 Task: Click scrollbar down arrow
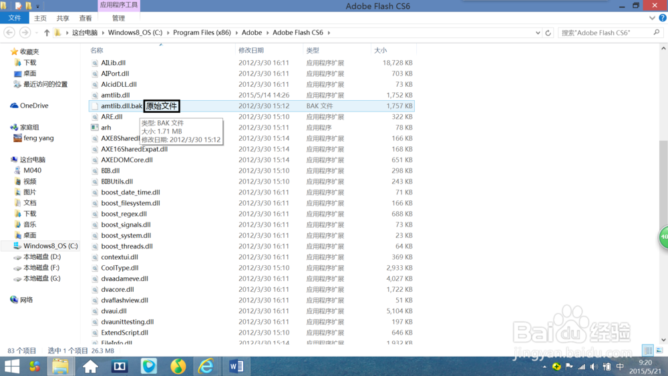pyautogui.click(x=663, y=340)
